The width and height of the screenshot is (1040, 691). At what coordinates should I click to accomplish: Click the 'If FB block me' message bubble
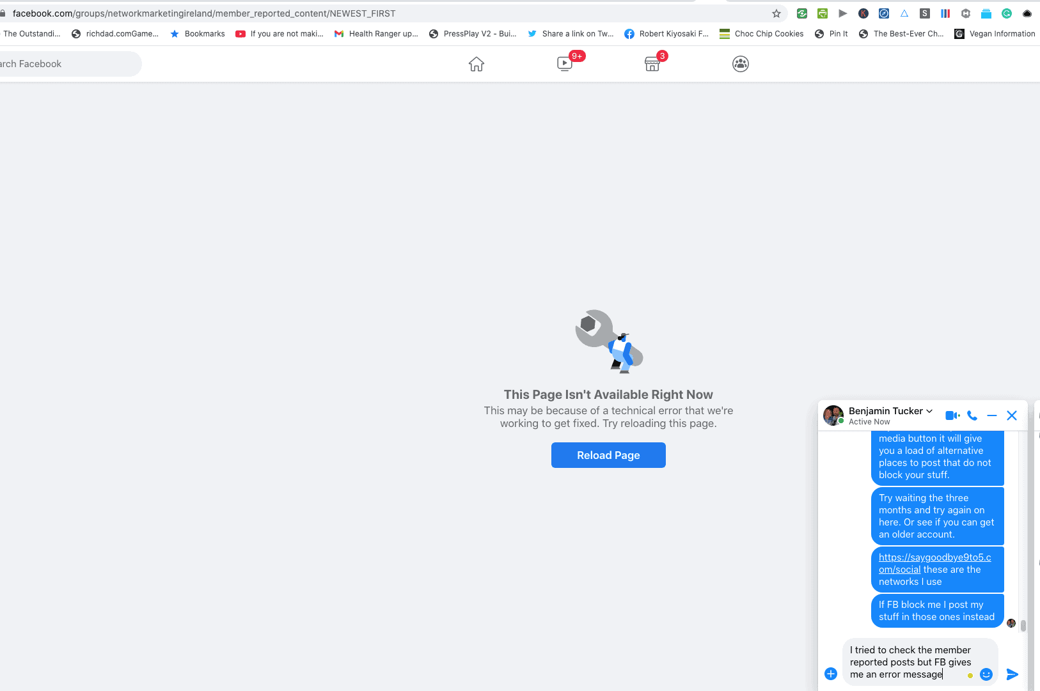(x=937, y=610)
